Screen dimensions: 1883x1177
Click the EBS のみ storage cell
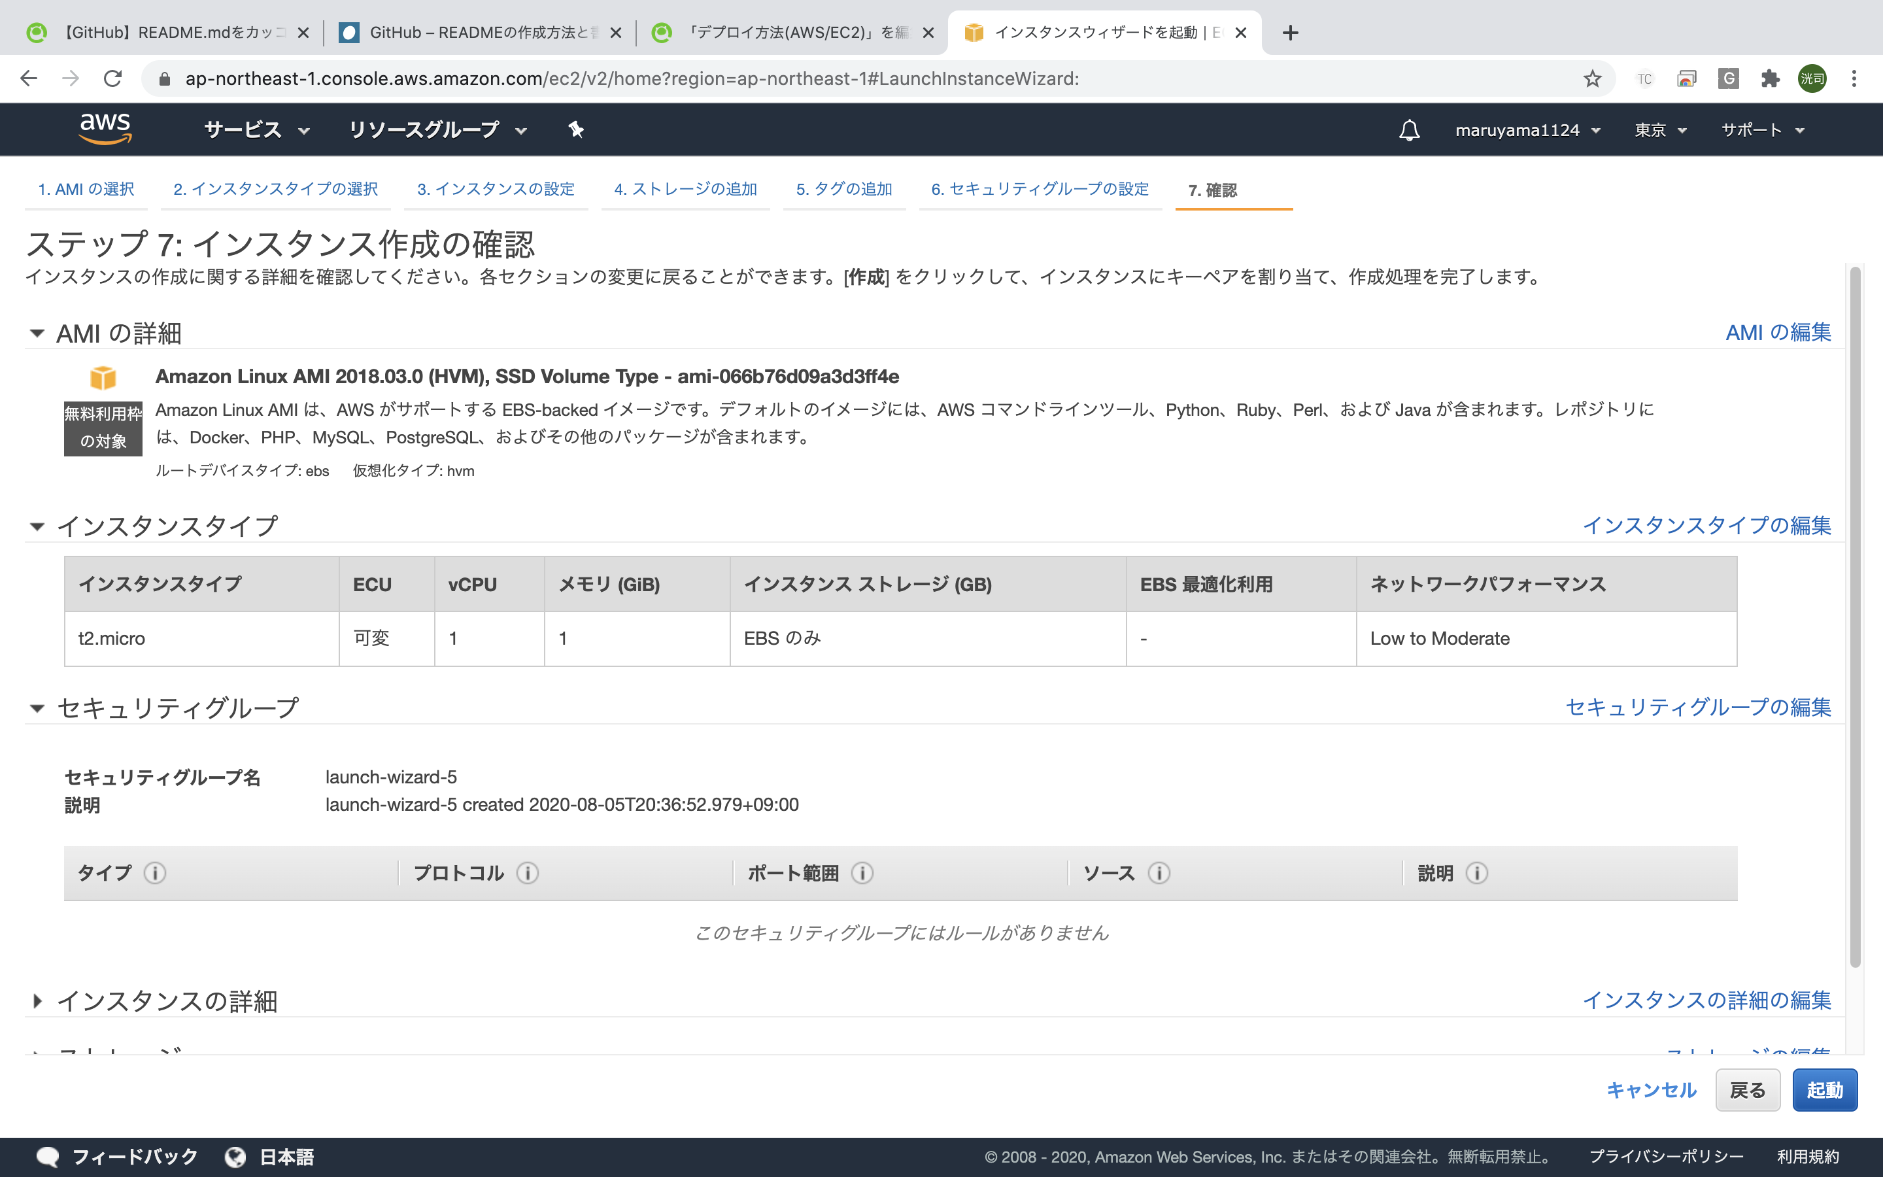(x=928, y=638)
